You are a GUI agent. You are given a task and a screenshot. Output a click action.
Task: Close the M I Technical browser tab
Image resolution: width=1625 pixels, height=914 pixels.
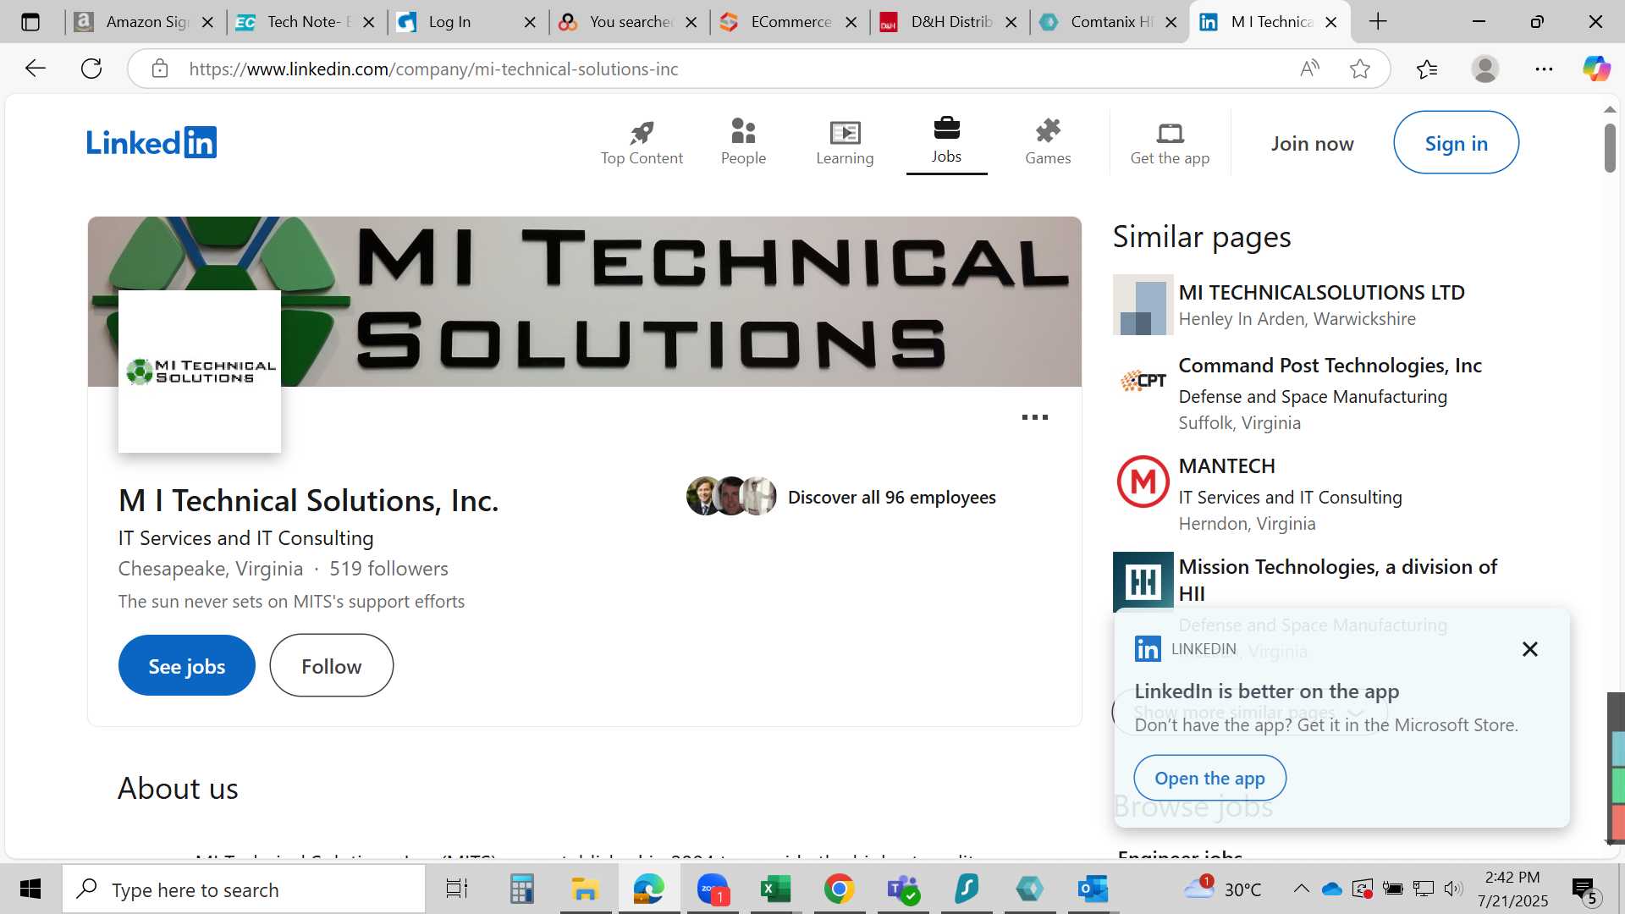point(1330,22)
